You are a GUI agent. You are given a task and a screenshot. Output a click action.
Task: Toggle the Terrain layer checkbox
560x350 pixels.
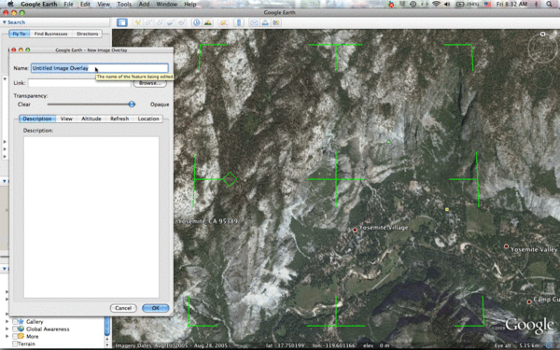coord(15,343)
